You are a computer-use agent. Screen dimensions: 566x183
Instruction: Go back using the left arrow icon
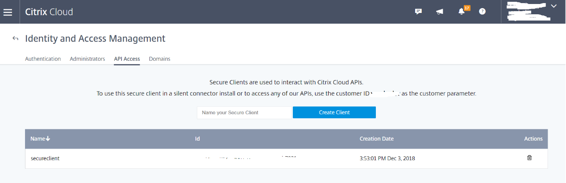[x=16, y=39]
